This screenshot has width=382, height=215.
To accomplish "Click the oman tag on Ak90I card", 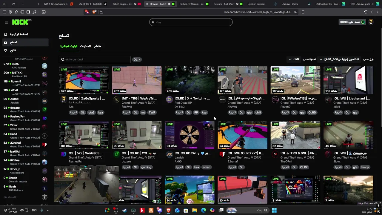I will coord(207,167).
